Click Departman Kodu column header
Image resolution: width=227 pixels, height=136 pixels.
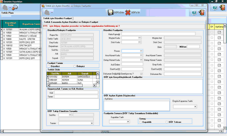pyautogui.click(x=11, y=24)
